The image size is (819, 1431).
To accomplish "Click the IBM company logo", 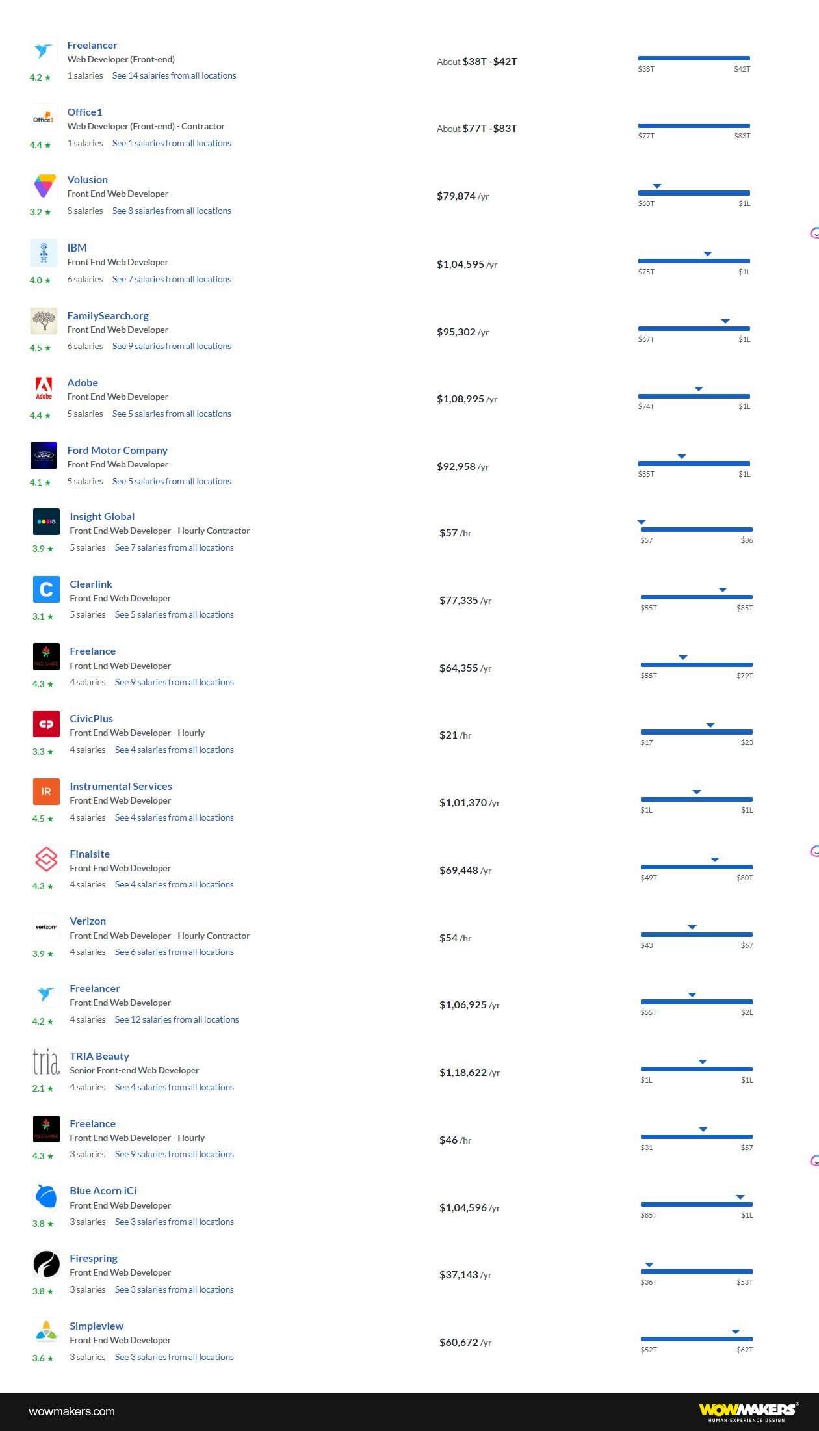I will [x=44, y=253].
